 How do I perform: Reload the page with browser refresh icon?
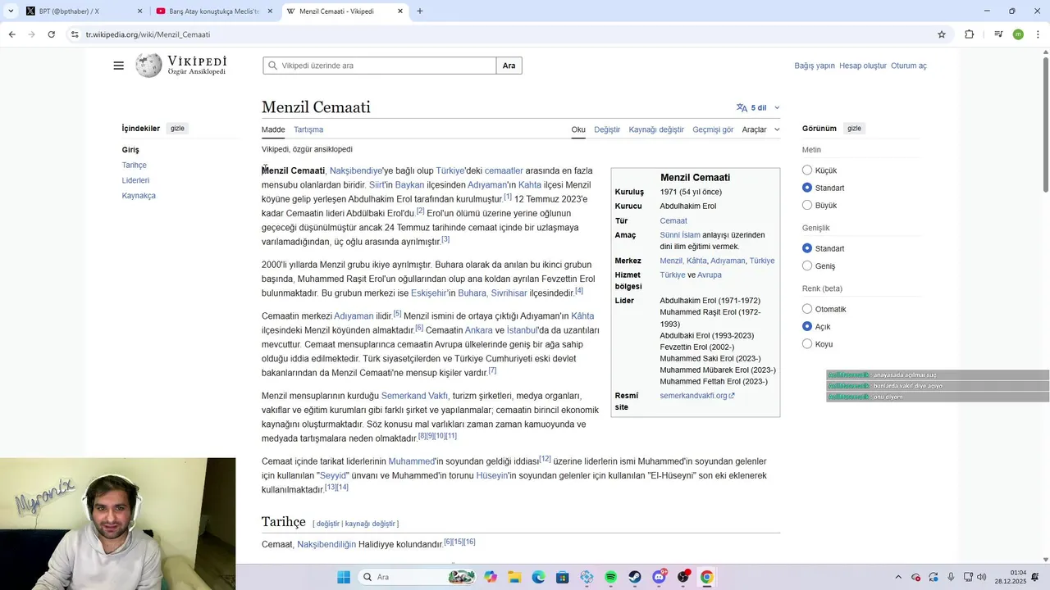click(51, 34)
